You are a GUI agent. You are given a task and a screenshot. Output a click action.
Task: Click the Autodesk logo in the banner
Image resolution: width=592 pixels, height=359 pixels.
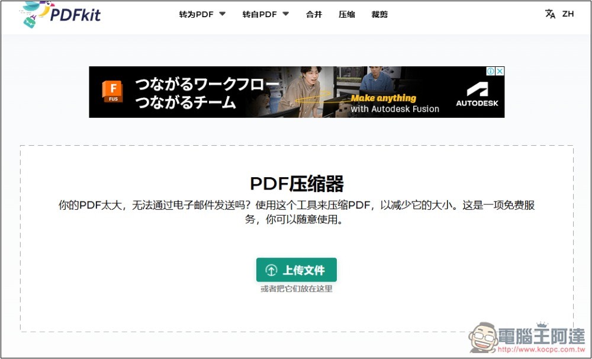(477, 94)
